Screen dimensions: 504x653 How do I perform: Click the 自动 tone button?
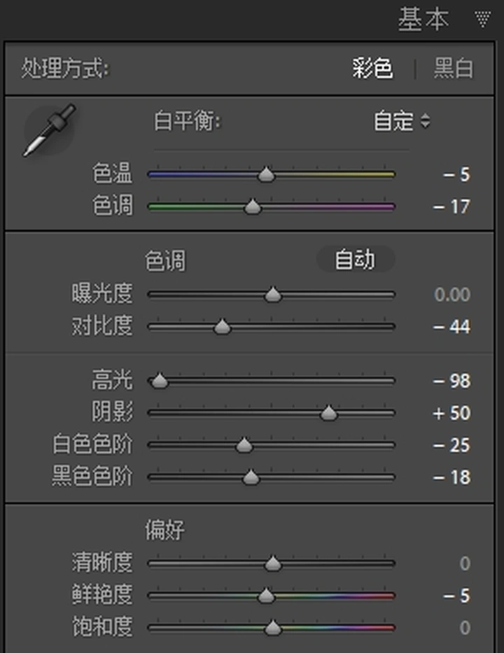point(356,260)
